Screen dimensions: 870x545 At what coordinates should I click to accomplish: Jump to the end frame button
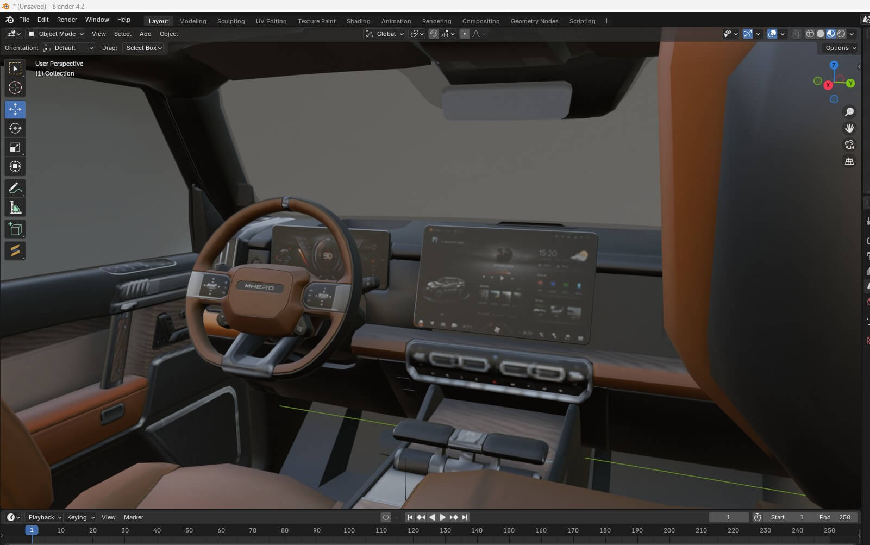465,517
